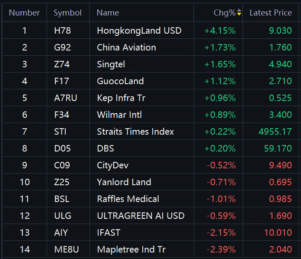Click DBS latest price 59.170
301x259 pixels.
coord(278,148)
